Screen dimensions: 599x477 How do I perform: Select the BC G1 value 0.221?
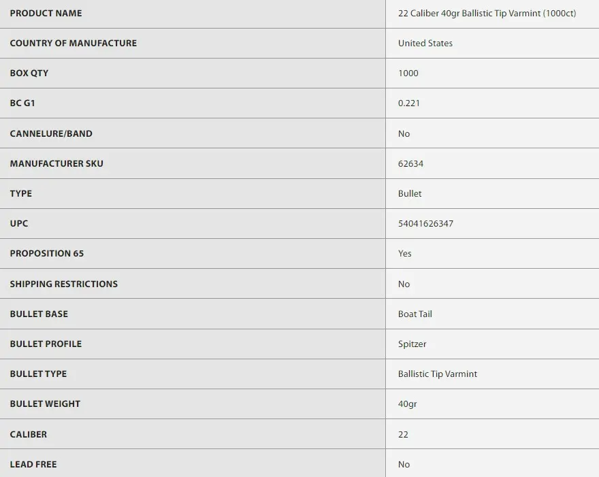(x=409, y=103)
